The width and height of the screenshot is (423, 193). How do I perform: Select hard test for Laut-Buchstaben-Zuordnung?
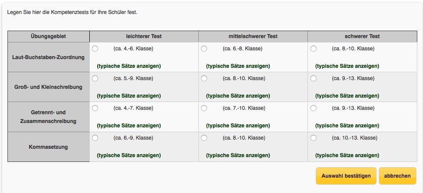click(314, 49)
